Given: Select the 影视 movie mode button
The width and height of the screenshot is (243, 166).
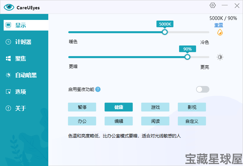Looking at the screenshot, I should pos(192,107).
